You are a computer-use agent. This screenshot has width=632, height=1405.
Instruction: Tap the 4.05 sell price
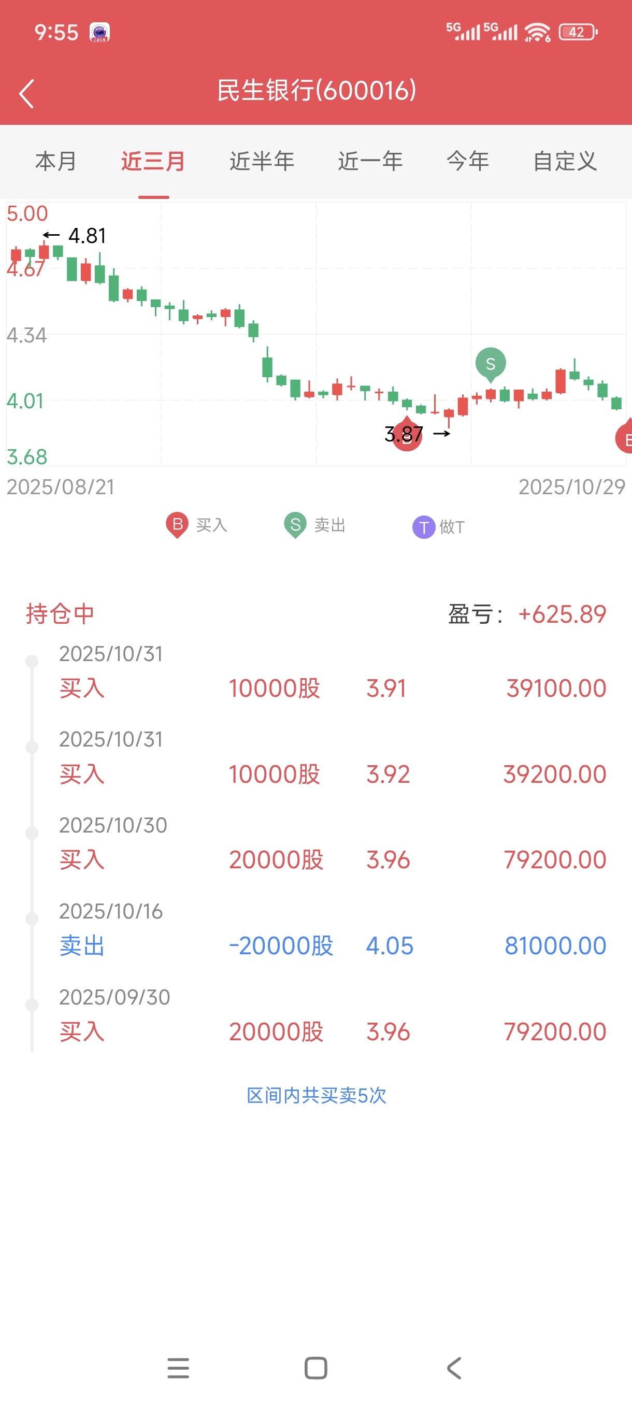390,947
